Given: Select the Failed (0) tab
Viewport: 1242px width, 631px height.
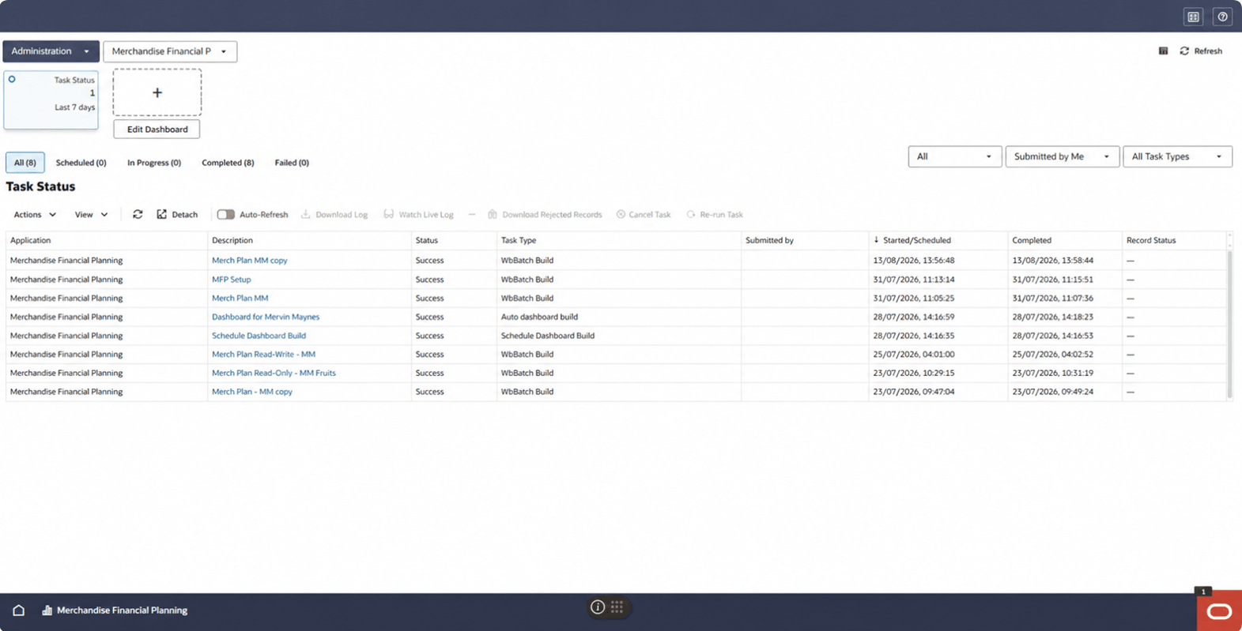Looking at the screenshot, I should 292,163.
